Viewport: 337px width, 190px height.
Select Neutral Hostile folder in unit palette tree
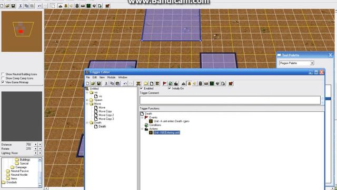(19, 175)
